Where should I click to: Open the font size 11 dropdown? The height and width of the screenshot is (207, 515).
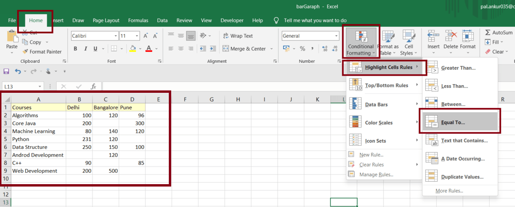tap(137, 36)
